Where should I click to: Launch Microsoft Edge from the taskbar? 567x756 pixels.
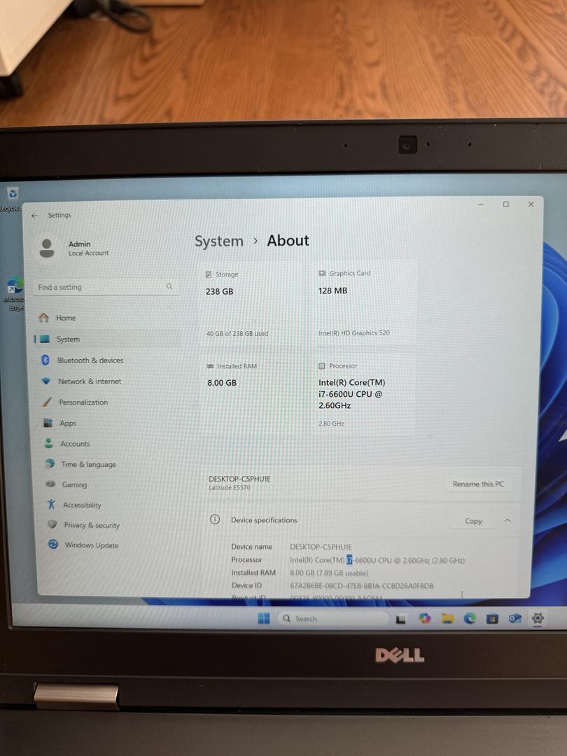click(x=470, y=618)
